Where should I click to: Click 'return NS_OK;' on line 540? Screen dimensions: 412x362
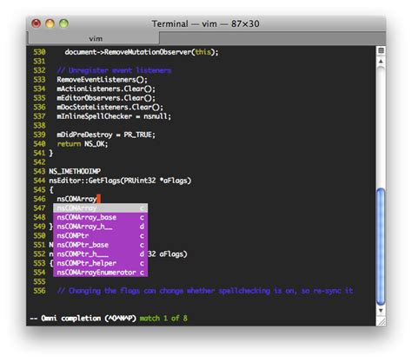[x=83, y=144]
